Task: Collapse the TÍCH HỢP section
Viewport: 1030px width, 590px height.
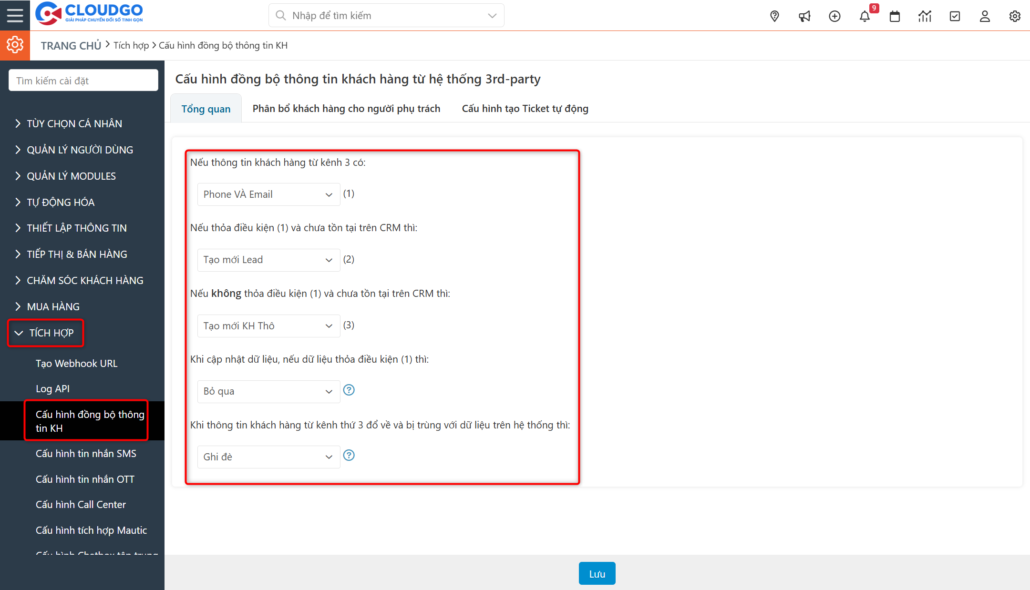Action: point(51,333)
